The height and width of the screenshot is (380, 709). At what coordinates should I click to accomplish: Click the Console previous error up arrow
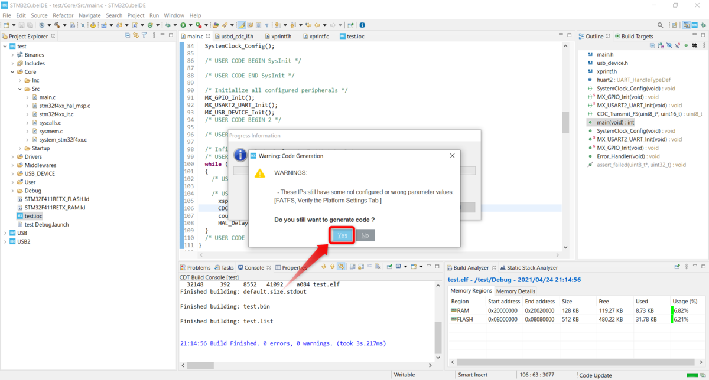[332, 267]
